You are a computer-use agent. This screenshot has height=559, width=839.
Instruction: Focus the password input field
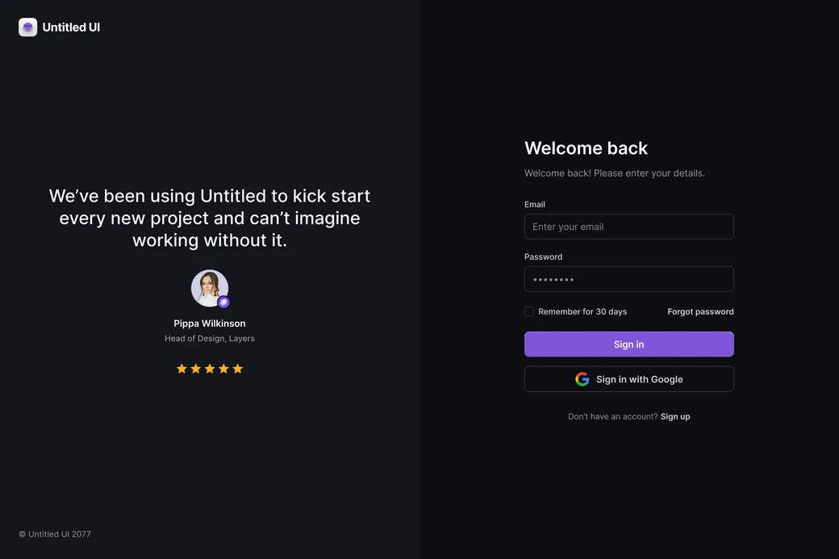pyautogui.click(x=628, y=278)
